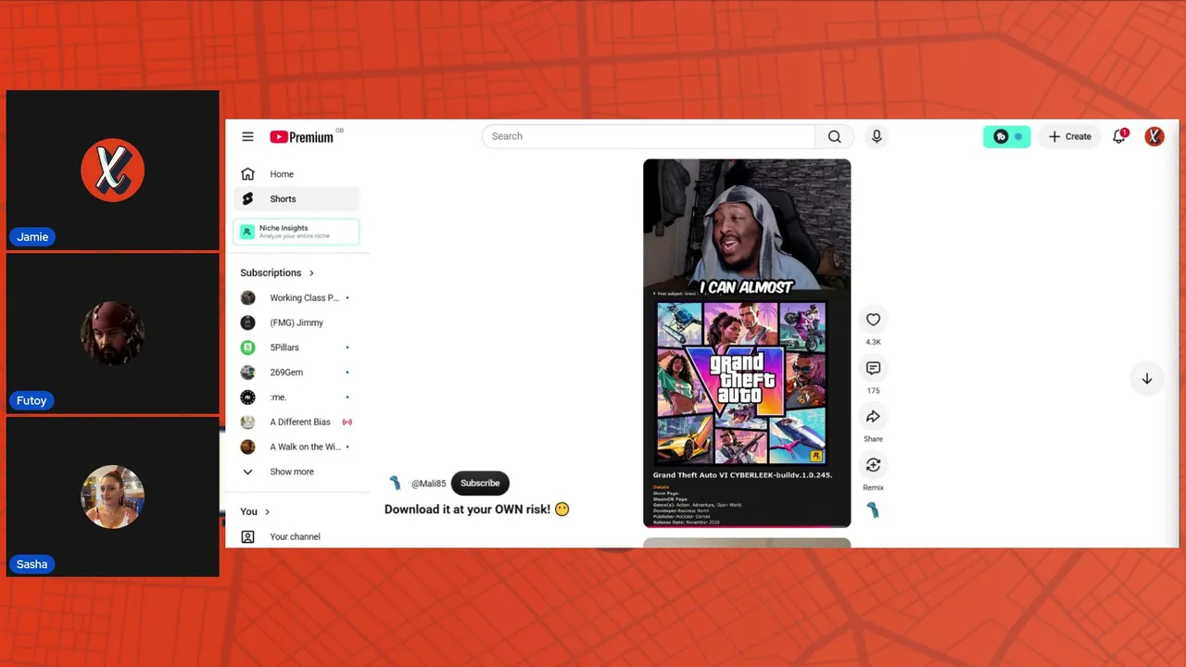Open the :me. subscription channel
Screen dimensions: 1186x667
coord(296,397)
